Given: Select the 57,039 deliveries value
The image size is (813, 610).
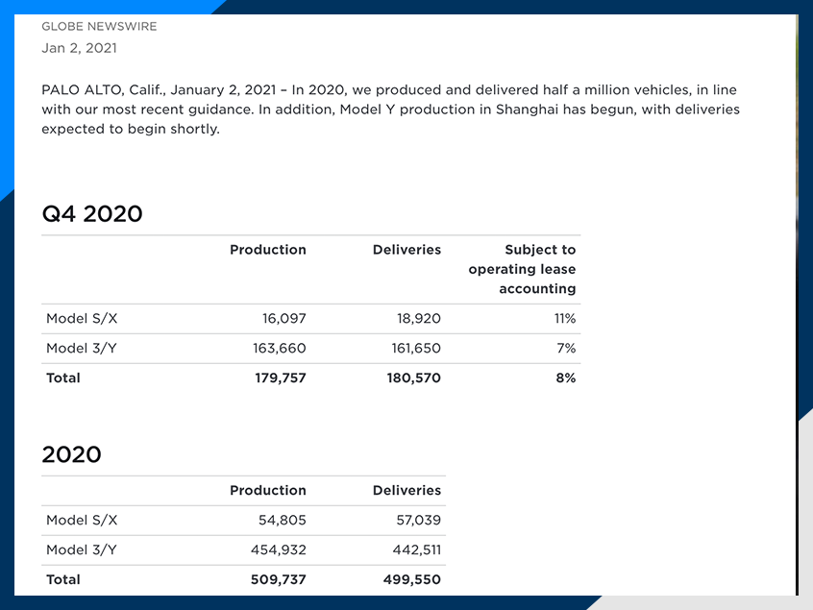Looking at the screenshot, I should (419, 520).
